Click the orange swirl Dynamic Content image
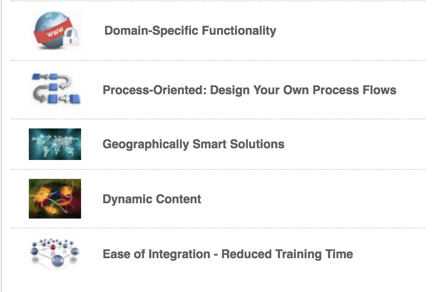The width and height of the screenshot is (436, 292). pos(55,199)
